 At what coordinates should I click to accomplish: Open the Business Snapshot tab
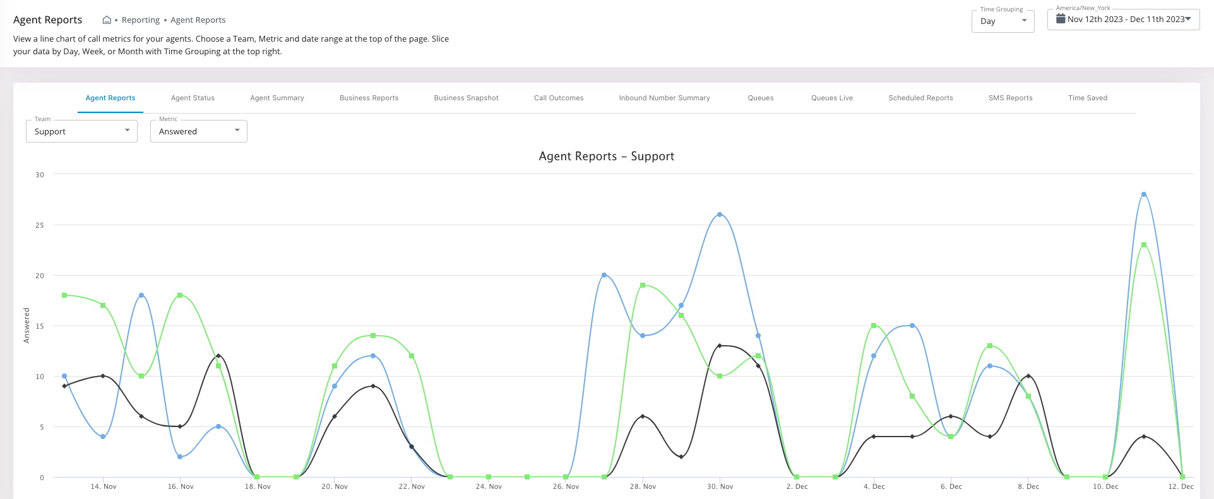(x=466, y=98)
